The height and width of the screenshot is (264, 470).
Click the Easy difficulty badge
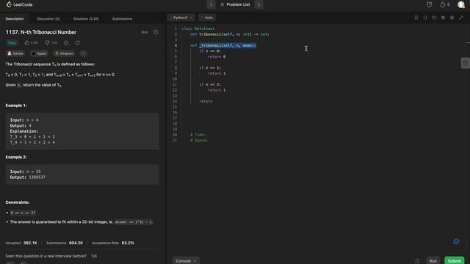[x=12, y=43]
